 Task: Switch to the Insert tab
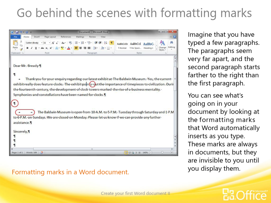(37, 37)
